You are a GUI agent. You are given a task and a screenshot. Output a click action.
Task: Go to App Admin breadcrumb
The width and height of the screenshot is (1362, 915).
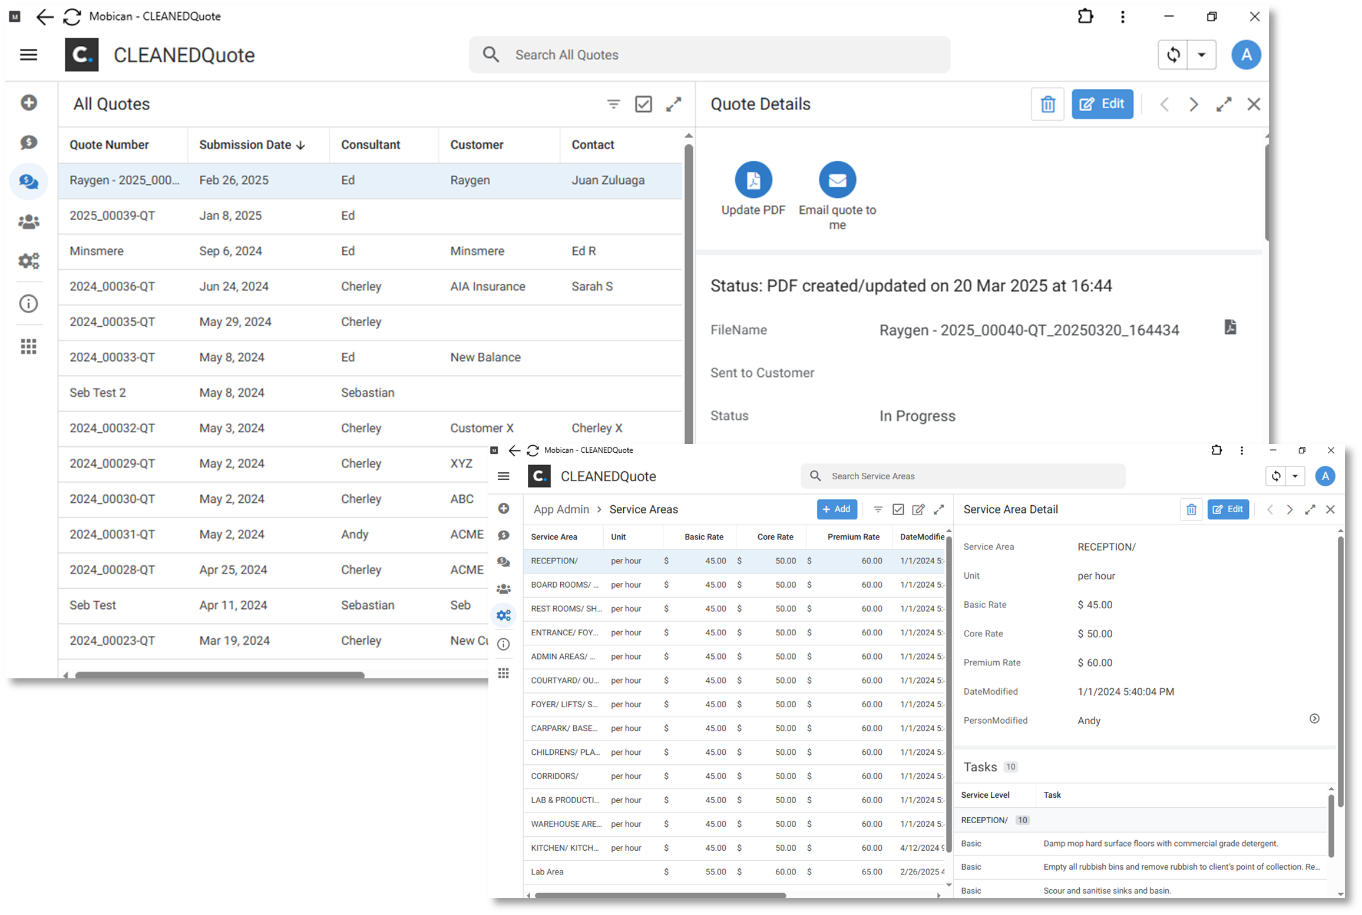[561, 509]
